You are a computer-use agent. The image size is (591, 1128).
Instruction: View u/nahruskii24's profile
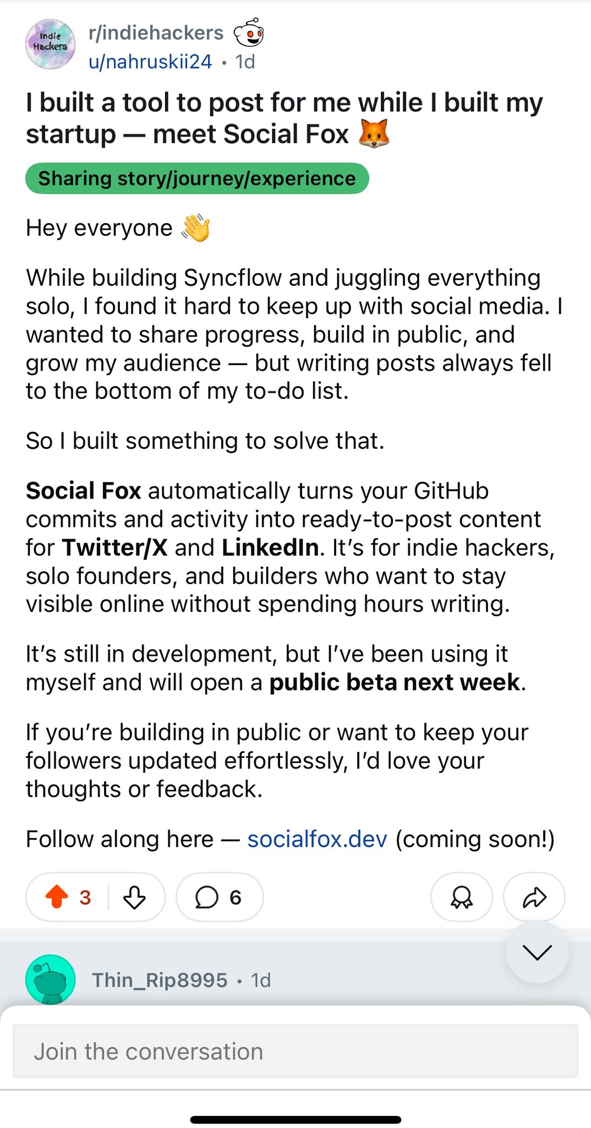click(150, 62)
